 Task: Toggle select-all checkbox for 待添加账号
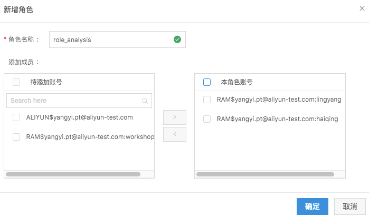(x=16, y=82)
